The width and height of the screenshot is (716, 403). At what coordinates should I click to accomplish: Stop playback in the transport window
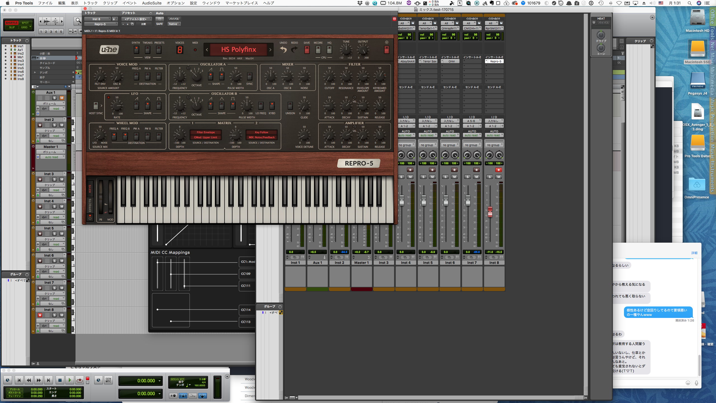[60, 380]
